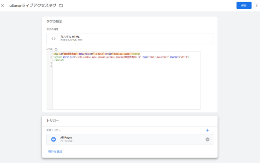Select the カスタム HTML tag type box

130,38
